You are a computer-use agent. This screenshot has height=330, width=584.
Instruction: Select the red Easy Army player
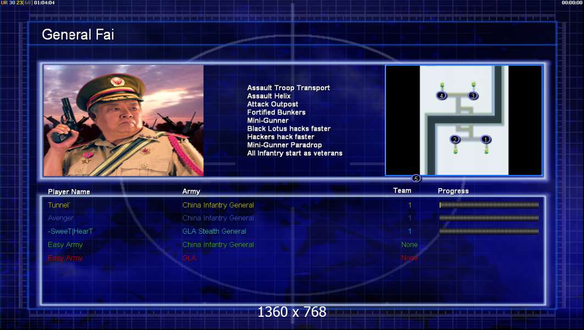point(65,258)
